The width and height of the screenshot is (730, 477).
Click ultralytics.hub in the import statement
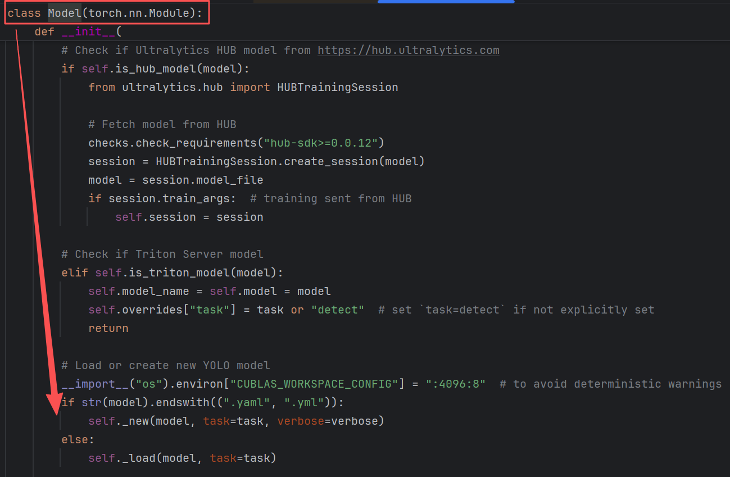pyautogui.click(x=173, y=88)
